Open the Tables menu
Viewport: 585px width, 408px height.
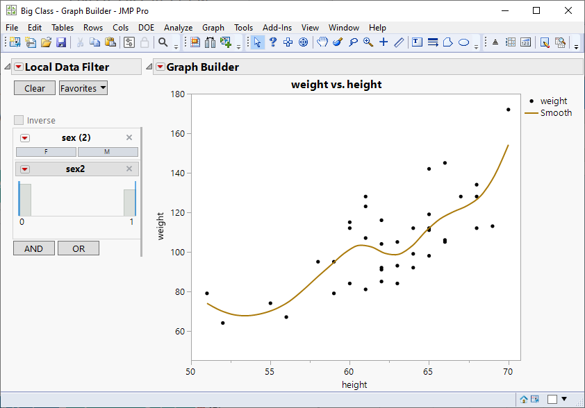coord(63,28)
